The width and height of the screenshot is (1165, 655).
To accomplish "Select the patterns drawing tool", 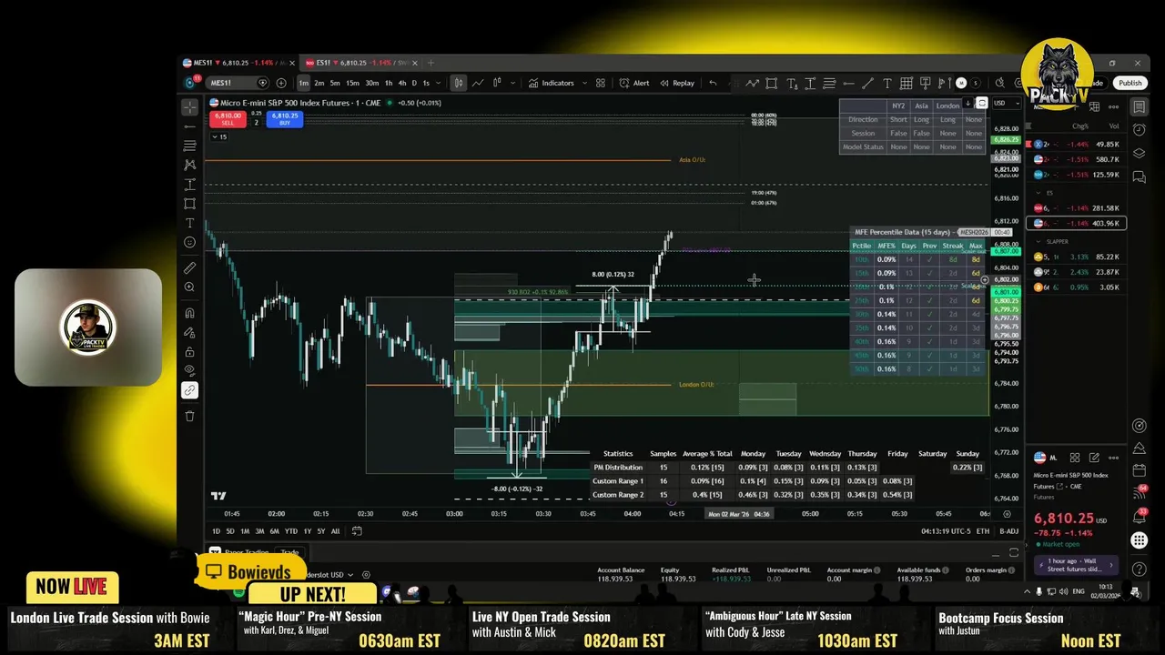I will click(189, 165).
